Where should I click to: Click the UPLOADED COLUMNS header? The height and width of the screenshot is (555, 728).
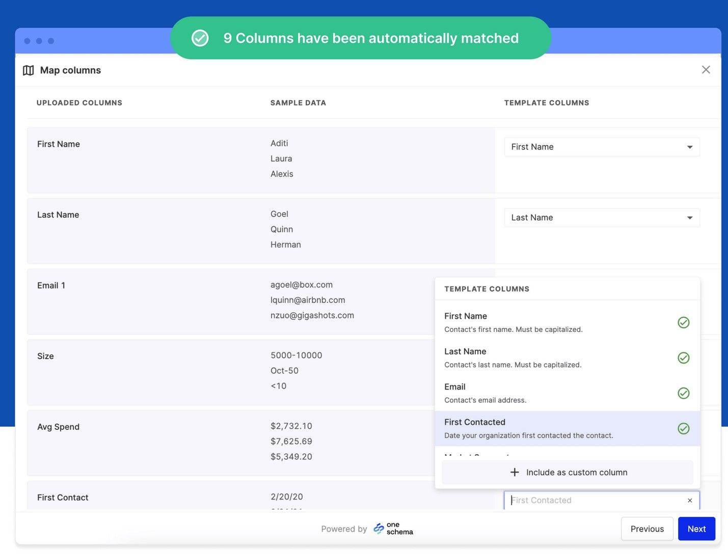(x=79, y=103)
